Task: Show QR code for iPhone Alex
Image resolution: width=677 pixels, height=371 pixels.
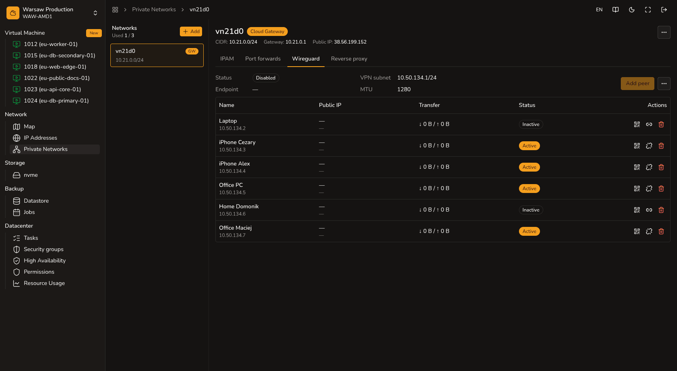Action: tap(637, 167)
